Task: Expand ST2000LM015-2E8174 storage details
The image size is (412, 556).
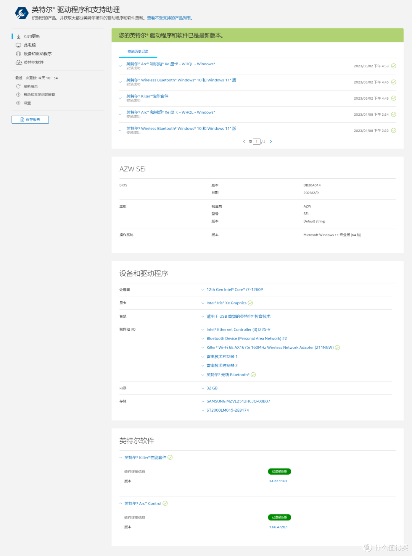Action: [203, 411]
